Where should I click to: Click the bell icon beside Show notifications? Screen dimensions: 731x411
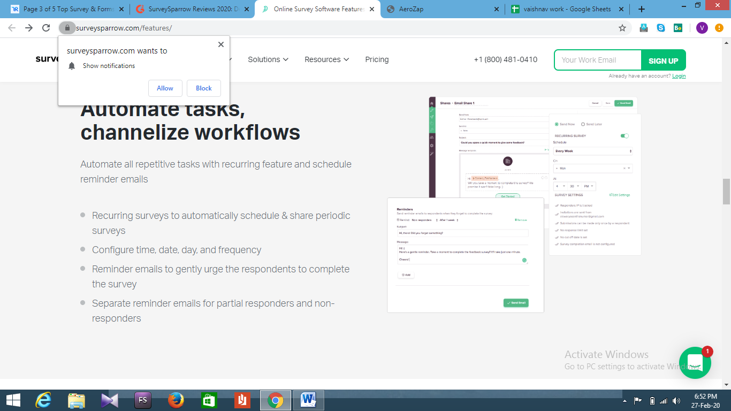click(x=72, y=66)
